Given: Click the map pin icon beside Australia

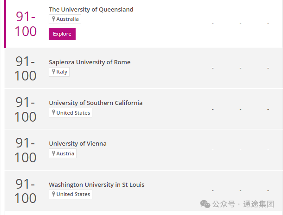Looking at the screenshot, I should (53, 19).
